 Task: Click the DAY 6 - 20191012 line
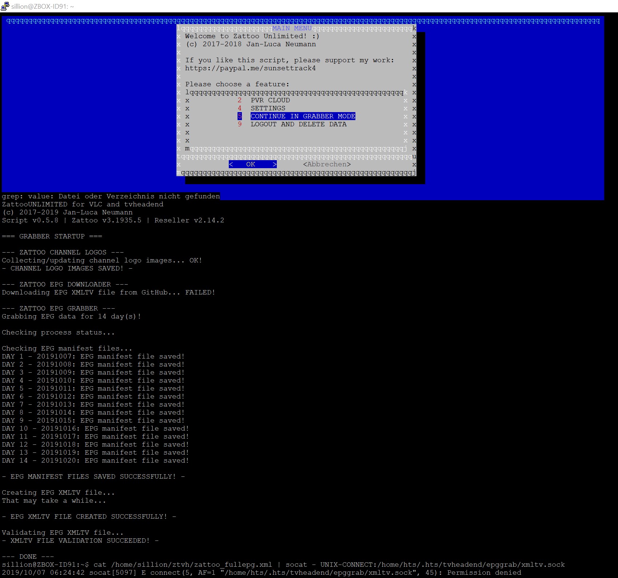tap(93, 397)
